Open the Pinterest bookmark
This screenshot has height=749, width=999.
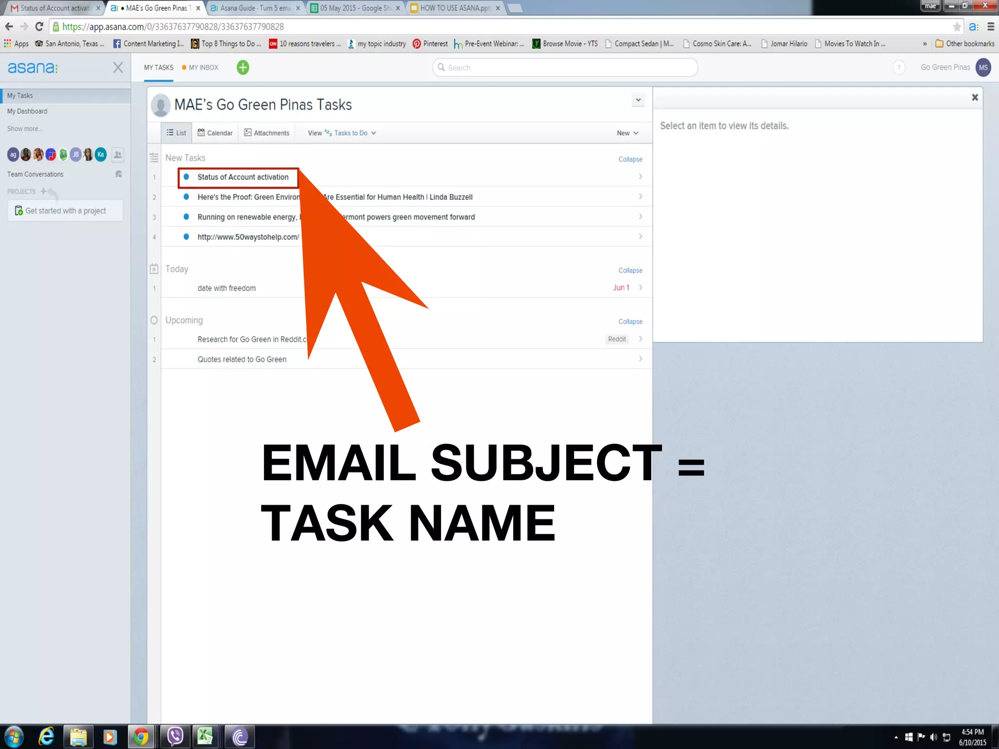(x=430, y=44)
